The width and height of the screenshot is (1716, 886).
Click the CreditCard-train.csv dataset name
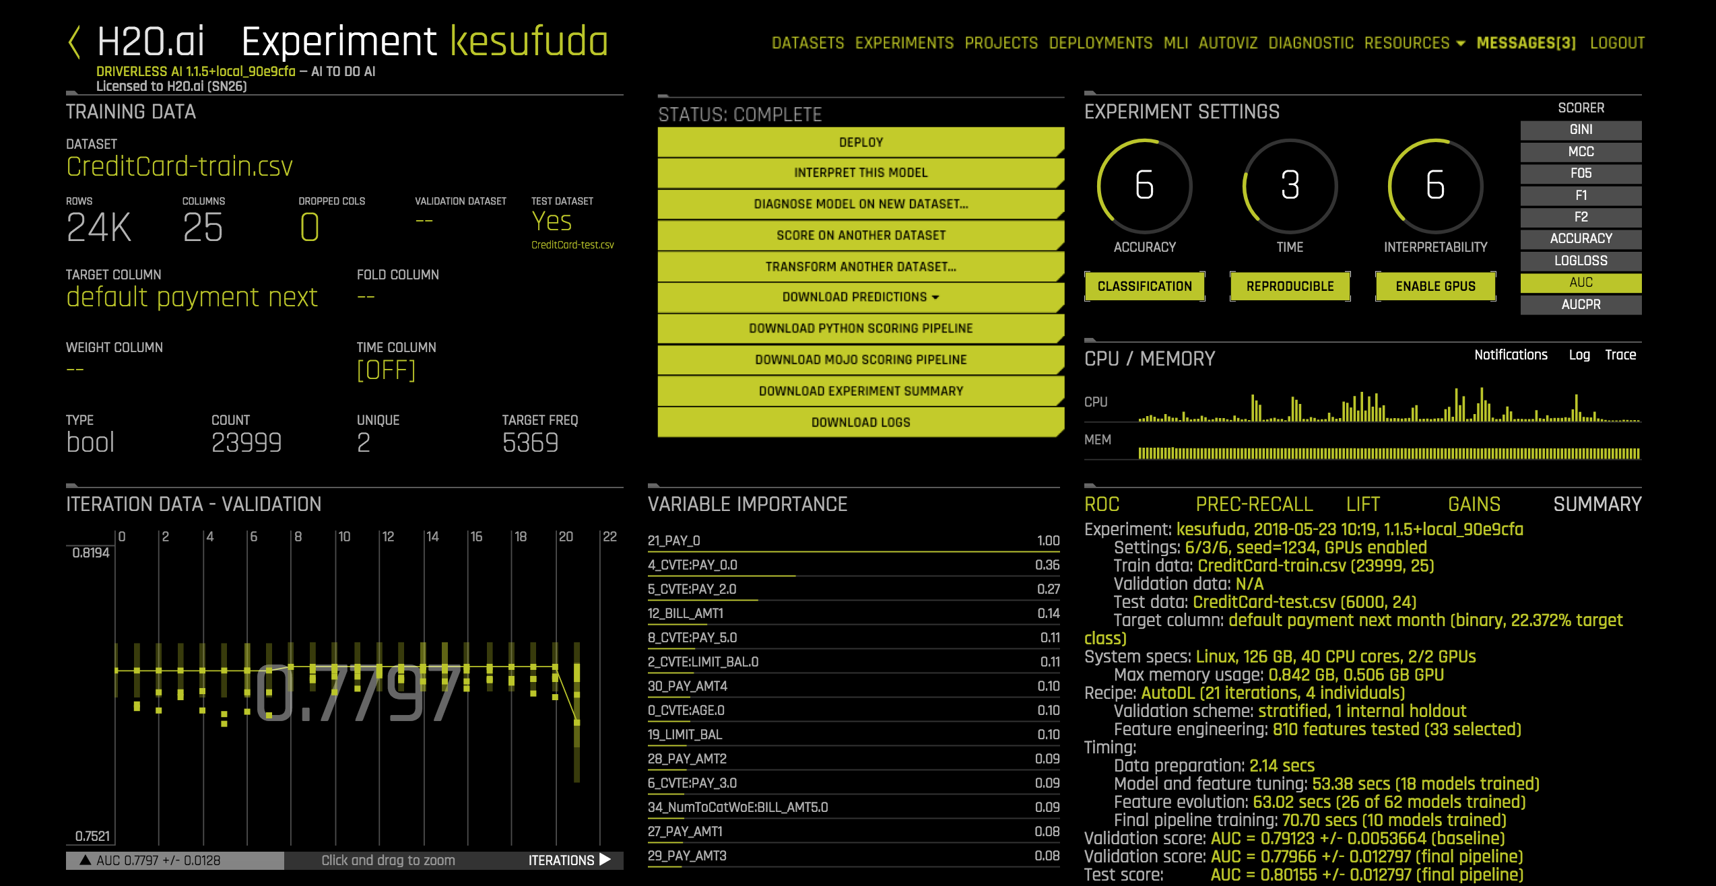(179, 166)
